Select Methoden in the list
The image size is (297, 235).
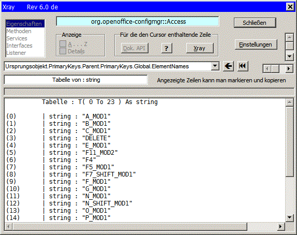click(x=25, y=31)
